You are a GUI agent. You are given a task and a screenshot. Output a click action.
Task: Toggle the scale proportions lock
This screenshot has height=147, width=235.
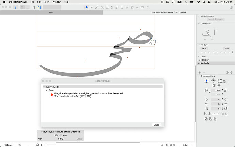[x=210, y=92]
